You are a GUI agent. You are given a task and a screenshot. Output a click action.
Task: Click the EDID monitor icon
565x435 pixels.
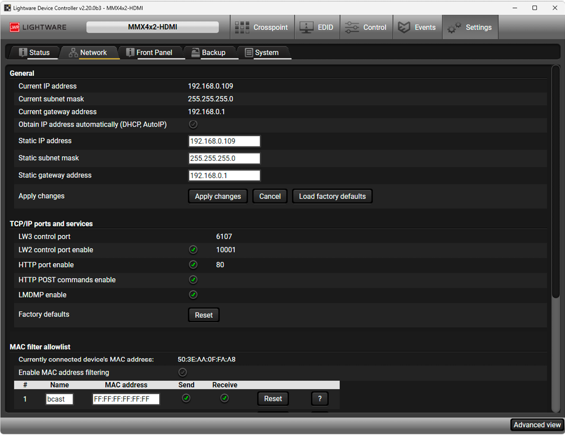pos(306,27)
